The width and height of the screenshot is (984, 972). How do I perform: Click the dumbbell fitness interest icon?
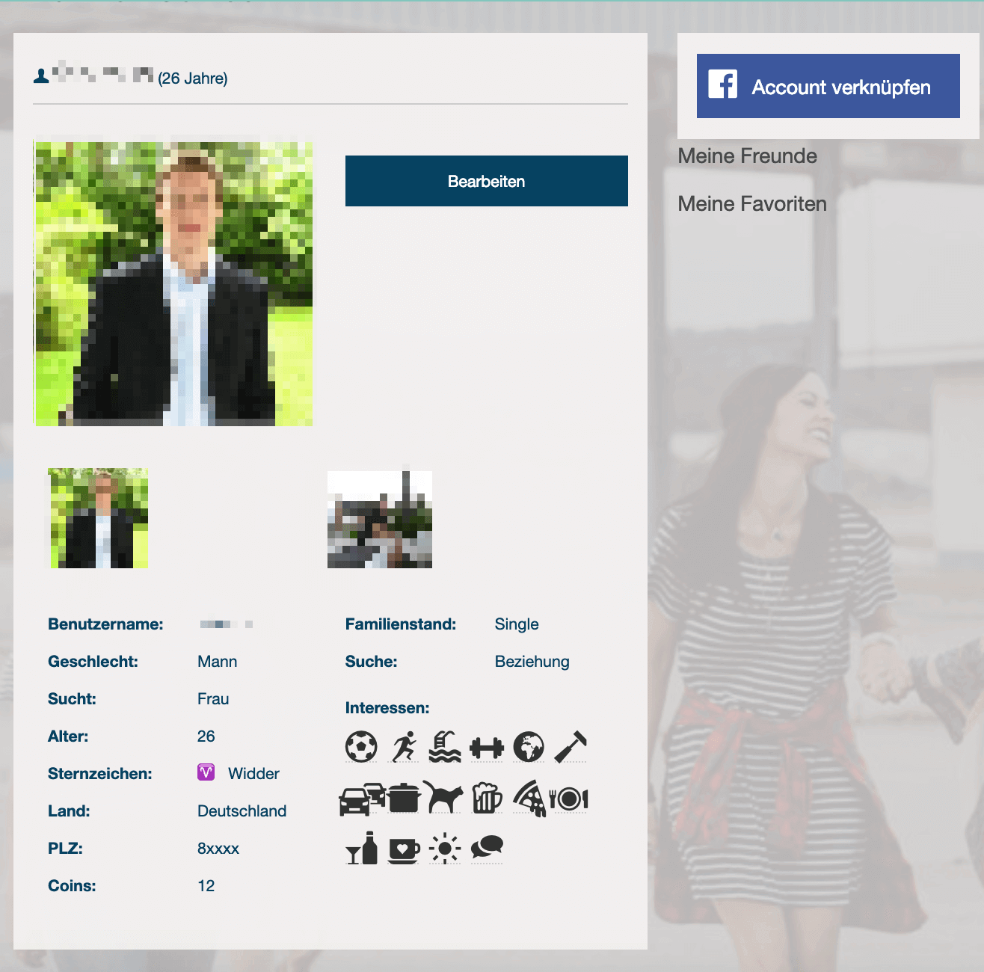[487, 747]
